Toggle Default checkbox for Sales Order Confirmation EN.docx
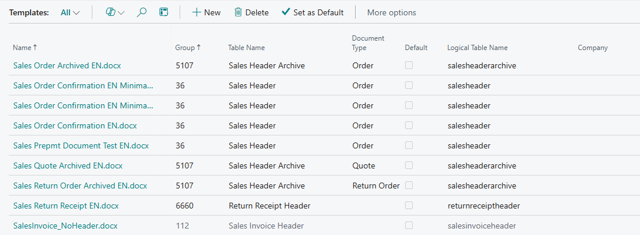 point(409,125)
